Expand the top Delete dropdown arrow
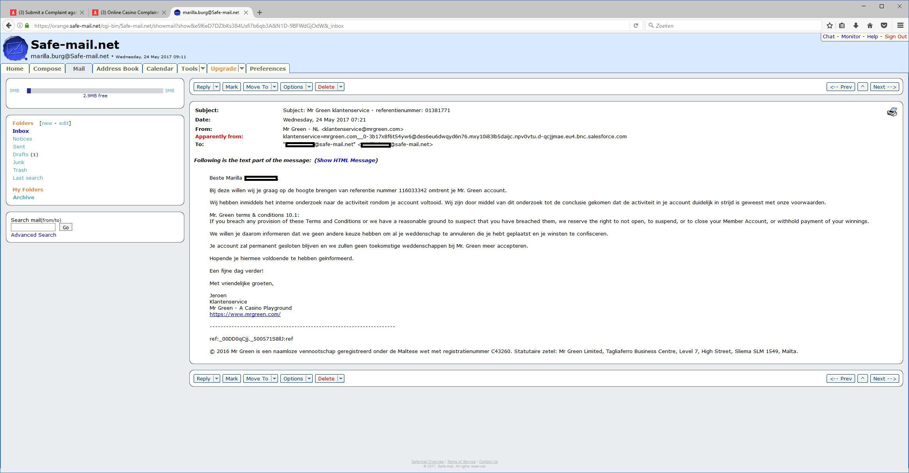Image resolution: width=909 pixels, height=473 pixels. coord(340,87)
